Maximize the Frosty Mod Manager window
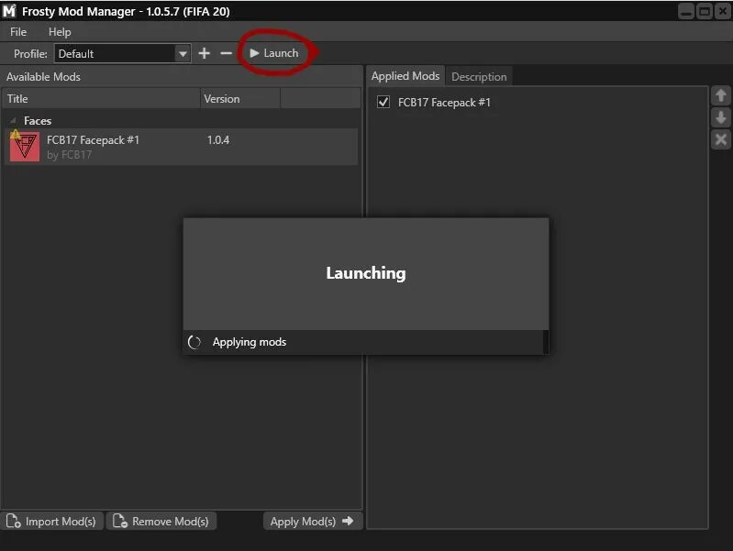 pyautogui.click(x=704, y=11)
